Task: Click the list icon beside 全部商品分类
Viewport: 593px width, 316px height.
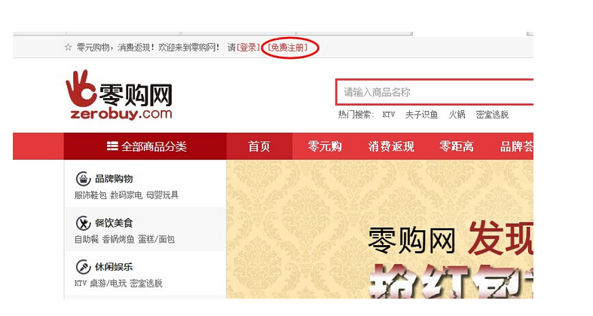Action: pyautogui.click(x=112, y=146)
